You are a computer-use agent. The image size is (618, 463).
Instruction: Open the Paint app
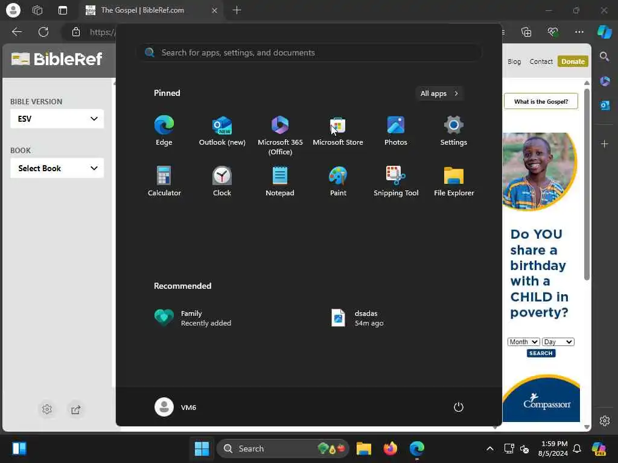pyautogui.click(x=338, y=181)
